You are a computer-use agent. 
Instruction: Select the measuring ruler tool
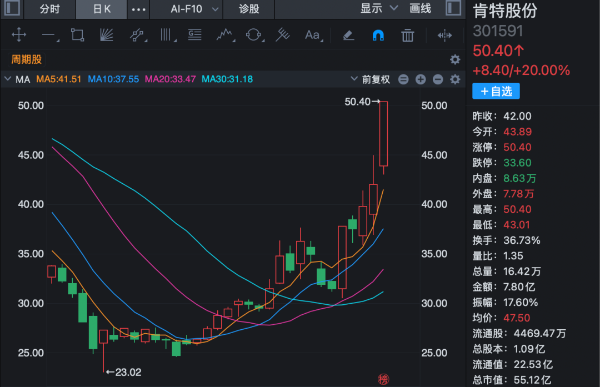(283, 35)
